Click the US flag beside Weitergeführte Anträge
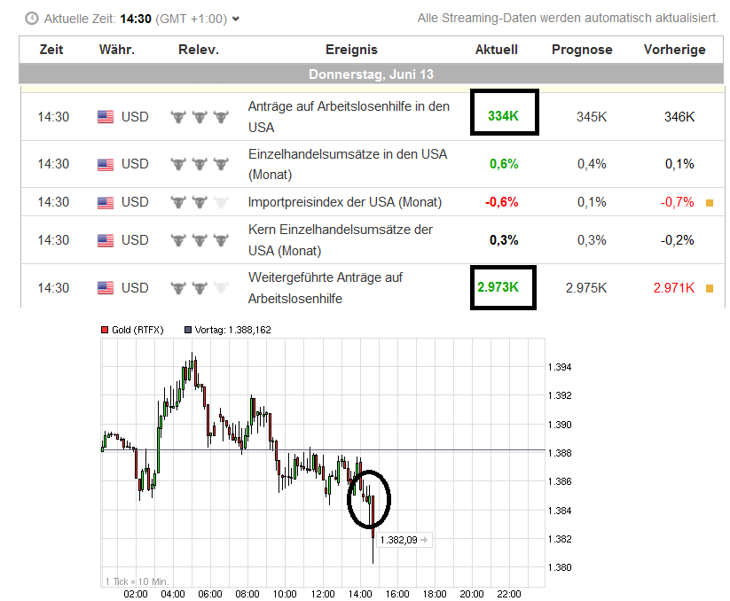 pos(106,287)
